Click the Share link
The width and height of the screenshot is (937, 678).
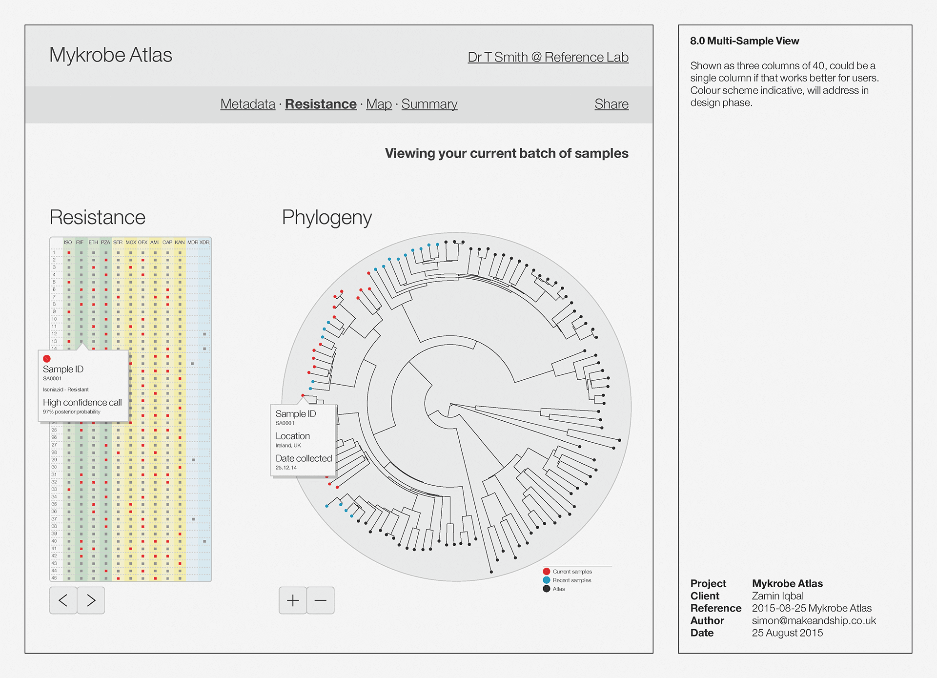[x=611, y=104]
